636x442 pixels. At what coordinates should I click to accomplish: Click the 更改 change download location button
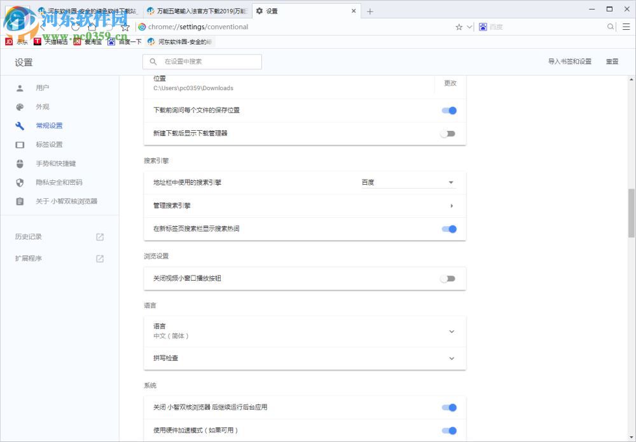click(x=450, y=83)
